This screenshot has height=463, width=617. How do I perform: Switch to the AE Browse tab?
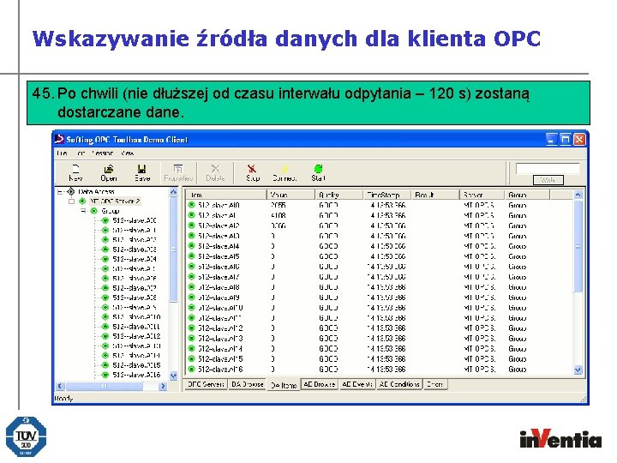pyautogui.click(x=320, y=384)
